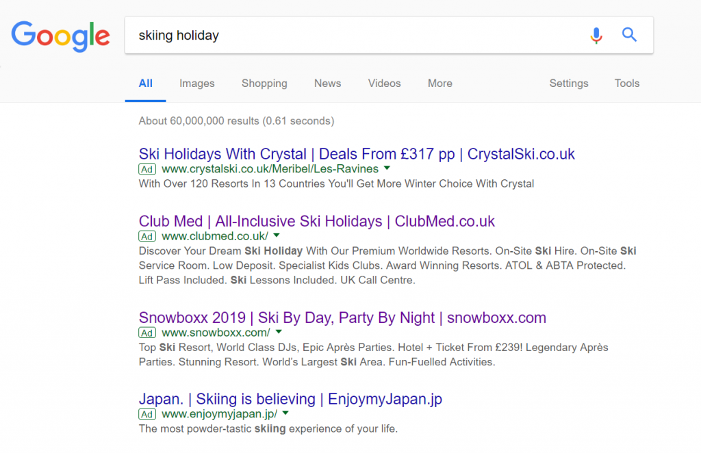Screen dimensions: 701x453
Task: Click 'The most powder-tastic skiing experience' text
Action: 268,429
